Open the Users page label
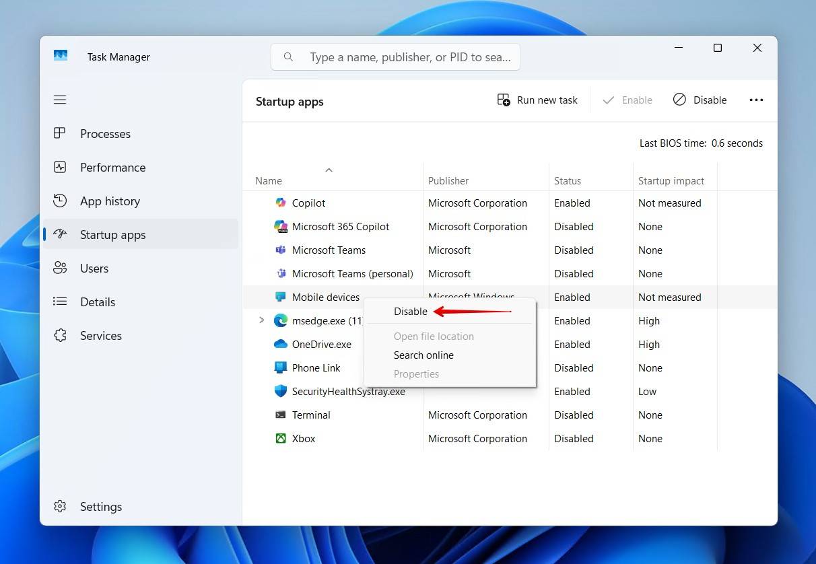The image size is (816, 564). [94, 268]
